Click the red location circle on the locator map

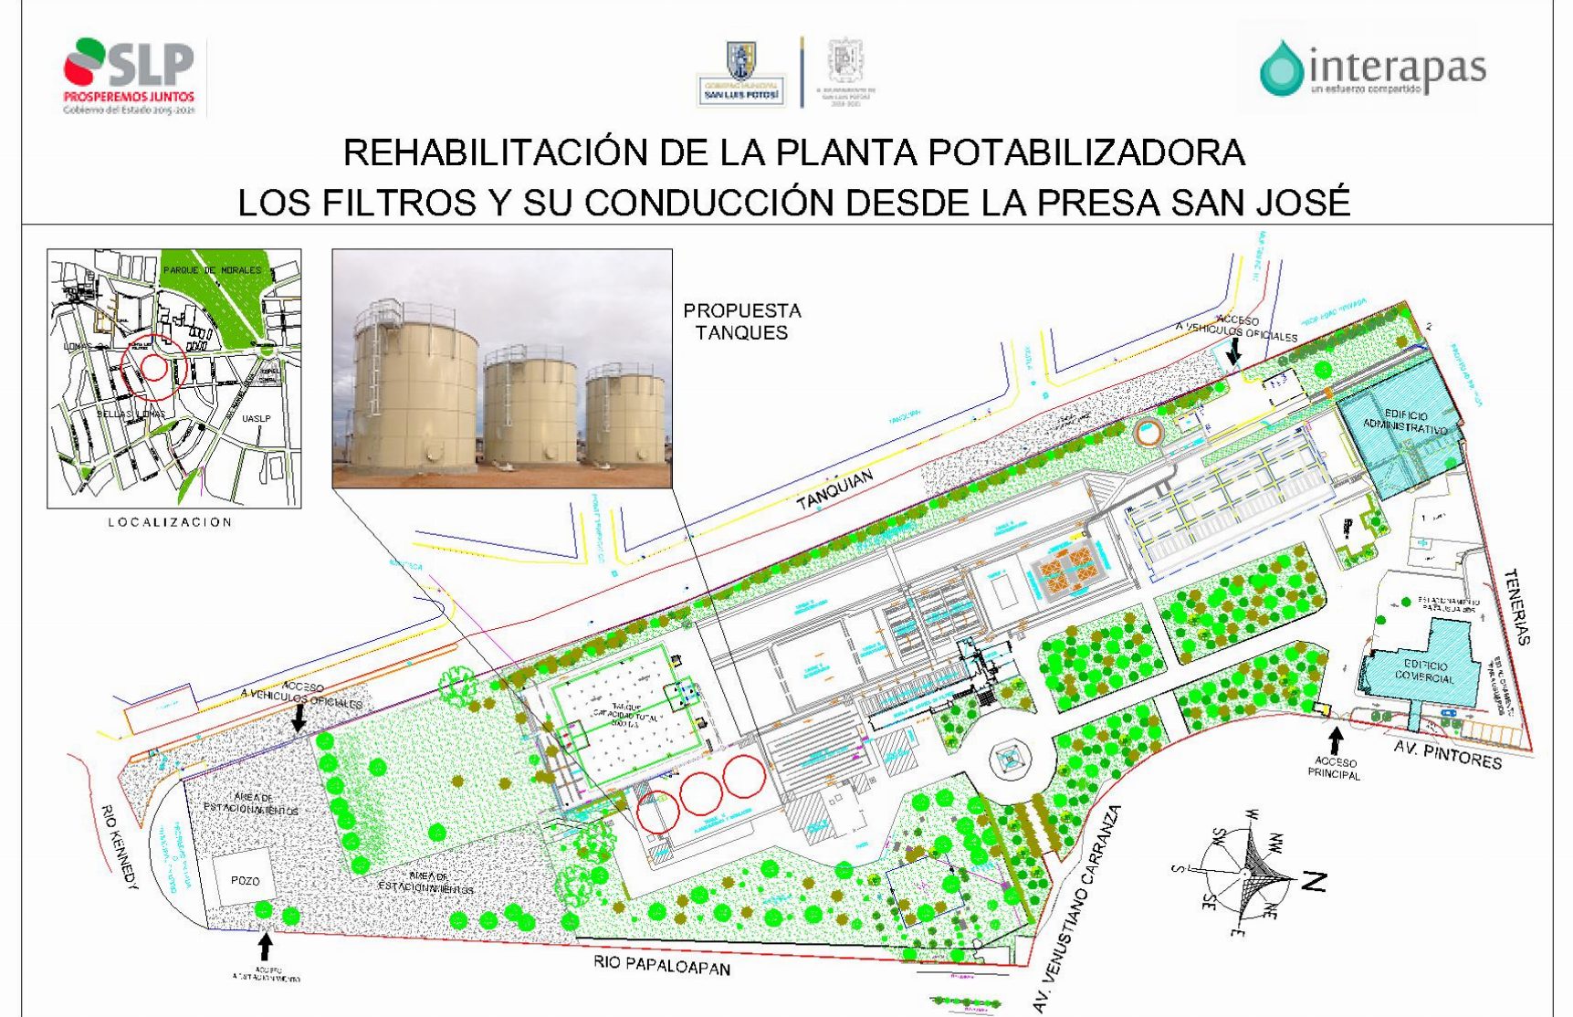click(154, 368)
